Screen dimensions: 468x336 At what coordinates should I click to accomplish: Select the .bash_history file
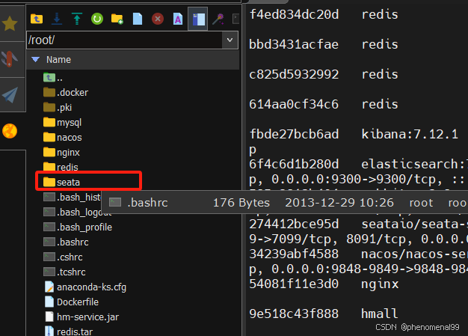pyautogui.click(x=72, y=197)
